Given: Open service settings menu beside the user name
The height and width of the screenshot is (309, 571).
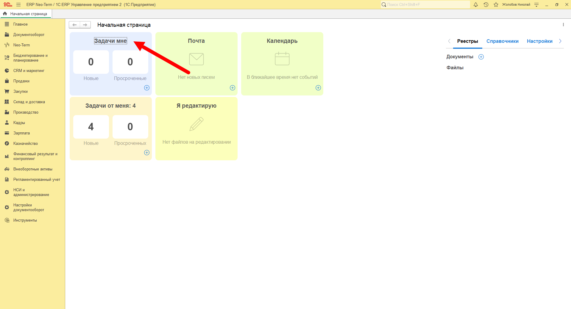Looking at the screenshot, I should 536,4.
